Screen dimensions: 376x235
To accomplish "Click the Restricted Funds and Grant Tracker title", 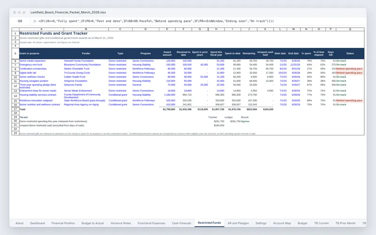I will pos(54,33).
